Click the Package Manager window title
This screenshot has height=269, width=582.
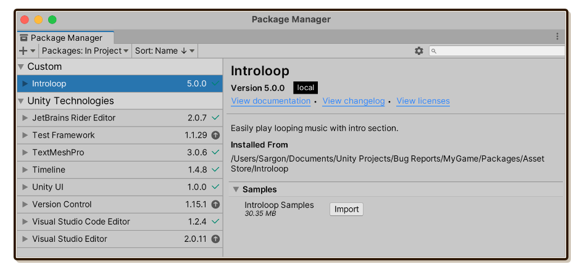291,19
